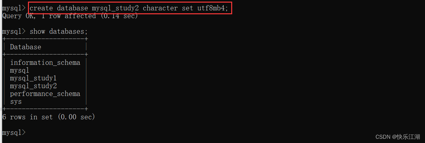Click the Database column header
The height and width of the screenshot is (143, 425).
point(25,47)
